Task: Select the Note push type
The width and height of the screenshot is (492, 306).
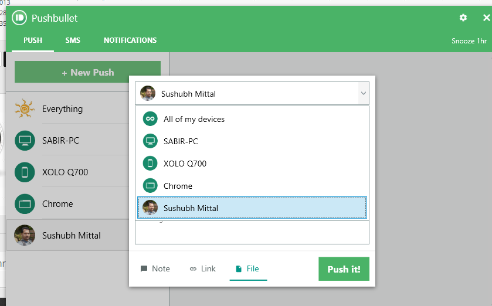Action: 155,268
